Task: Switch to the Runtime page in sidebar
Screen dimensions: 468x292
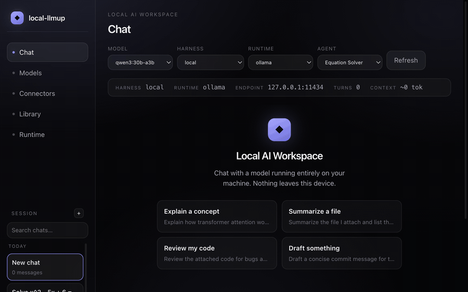Action: click(47, 135)
